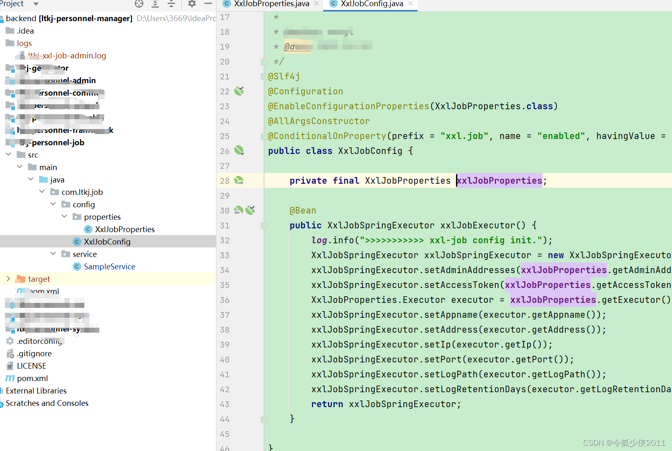Open the .editorconfig file

[x=39, y=341]
